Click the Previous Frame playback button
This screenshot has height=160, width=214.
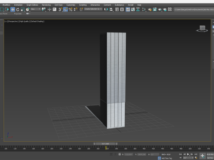pos(185,154)
